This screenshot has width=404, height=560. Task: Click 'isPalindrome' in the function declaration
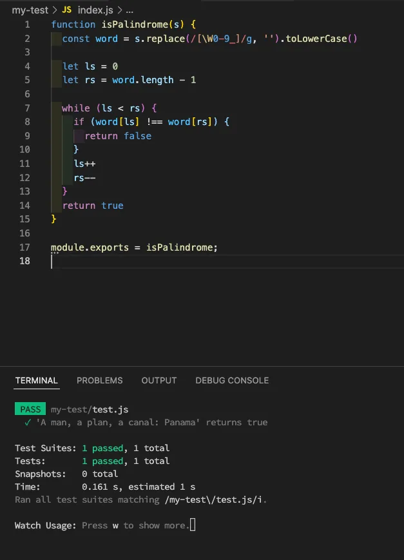[x=135, y=24]
